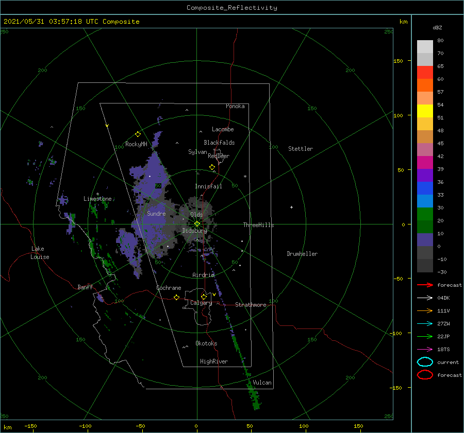Click the Lake Louise label

tap(40, 253)
